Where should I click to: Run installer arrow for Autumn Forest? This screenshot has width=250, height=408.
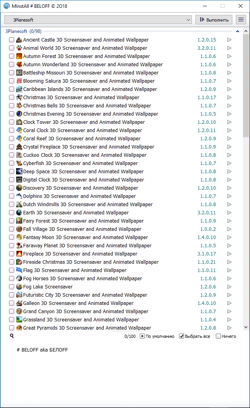coord(230,56)
